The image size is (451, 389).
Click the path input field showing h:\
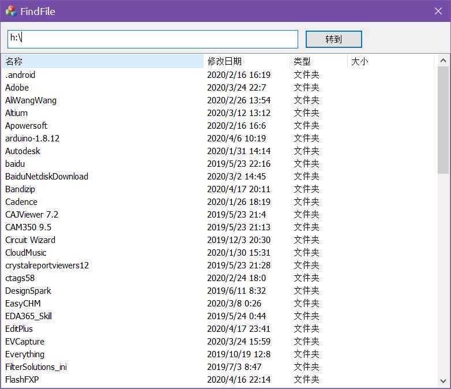(x=153, y=39)
